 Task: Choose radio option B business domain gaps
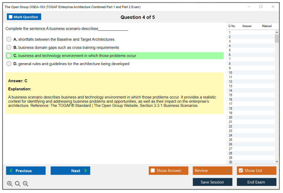pyautogui.click(x=9, y=48)
